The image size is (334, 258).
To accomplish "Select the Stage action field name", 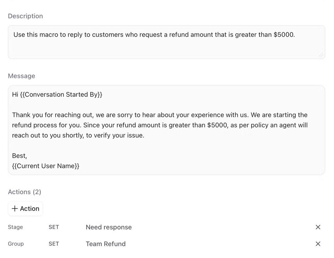I will pyautogui.click(x=15, y=227).
